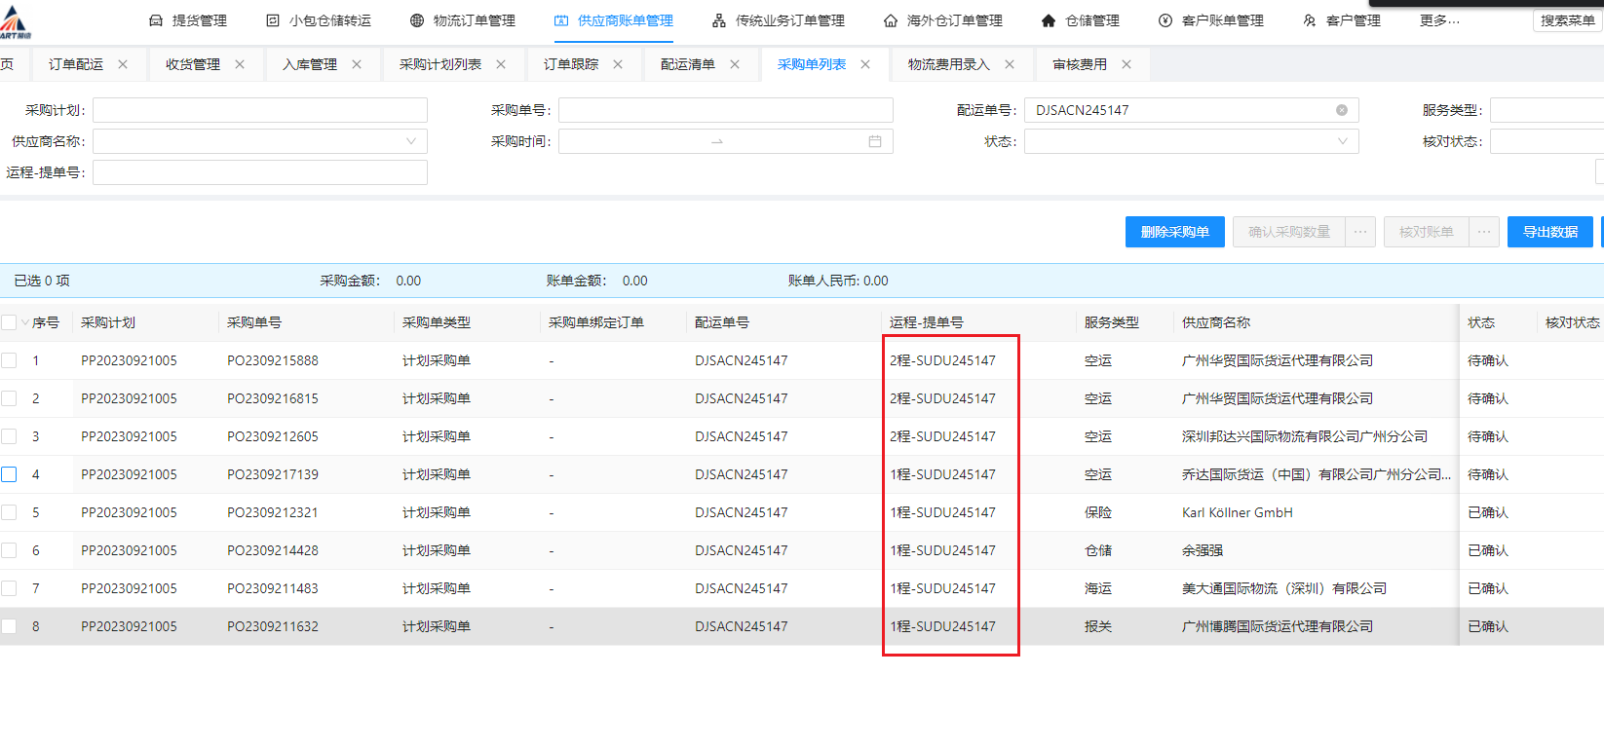Click the 提货管理 truck icon

(x=156, y=20)
